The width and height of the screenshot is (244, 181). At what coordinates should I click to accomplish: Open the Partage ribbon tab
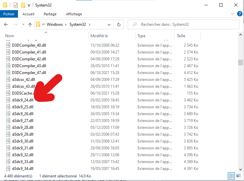coord(50,14)
